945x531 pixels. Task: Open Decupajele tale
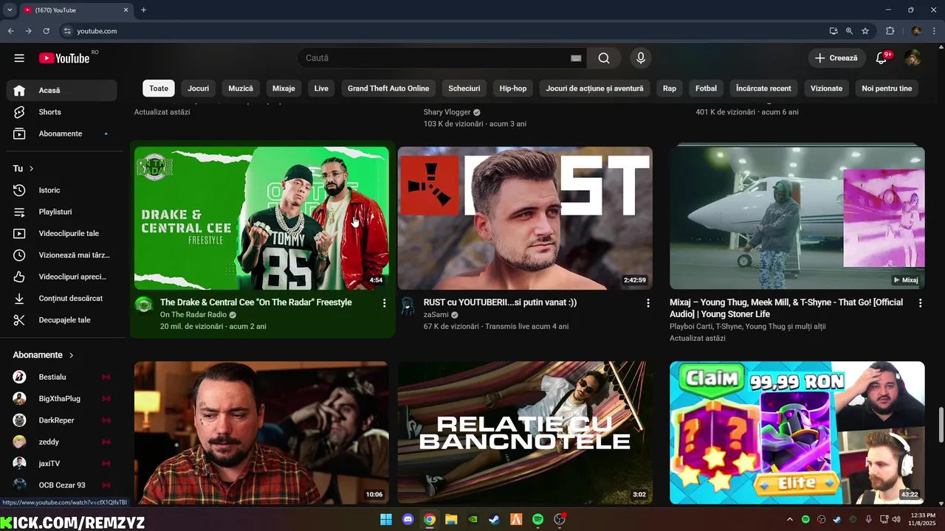point(62,320)
